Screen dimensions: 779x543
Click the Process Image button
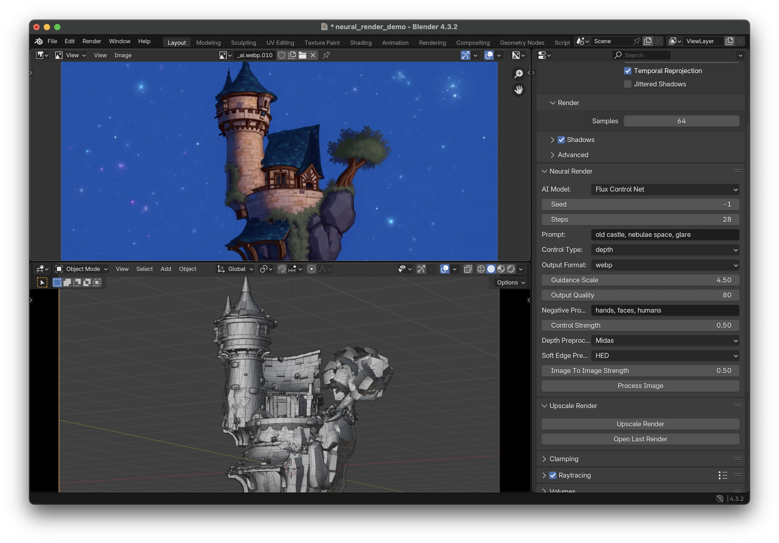[x=640, y=386]
